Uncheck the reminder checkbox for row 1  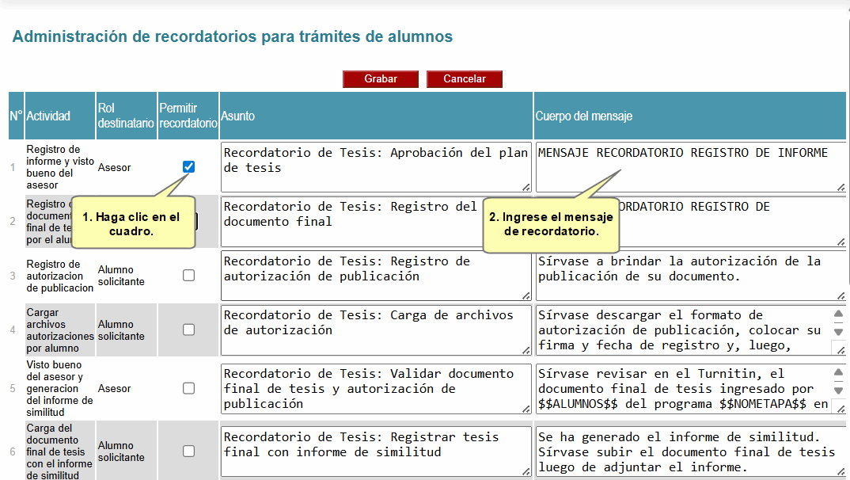(x=188, y=167)
